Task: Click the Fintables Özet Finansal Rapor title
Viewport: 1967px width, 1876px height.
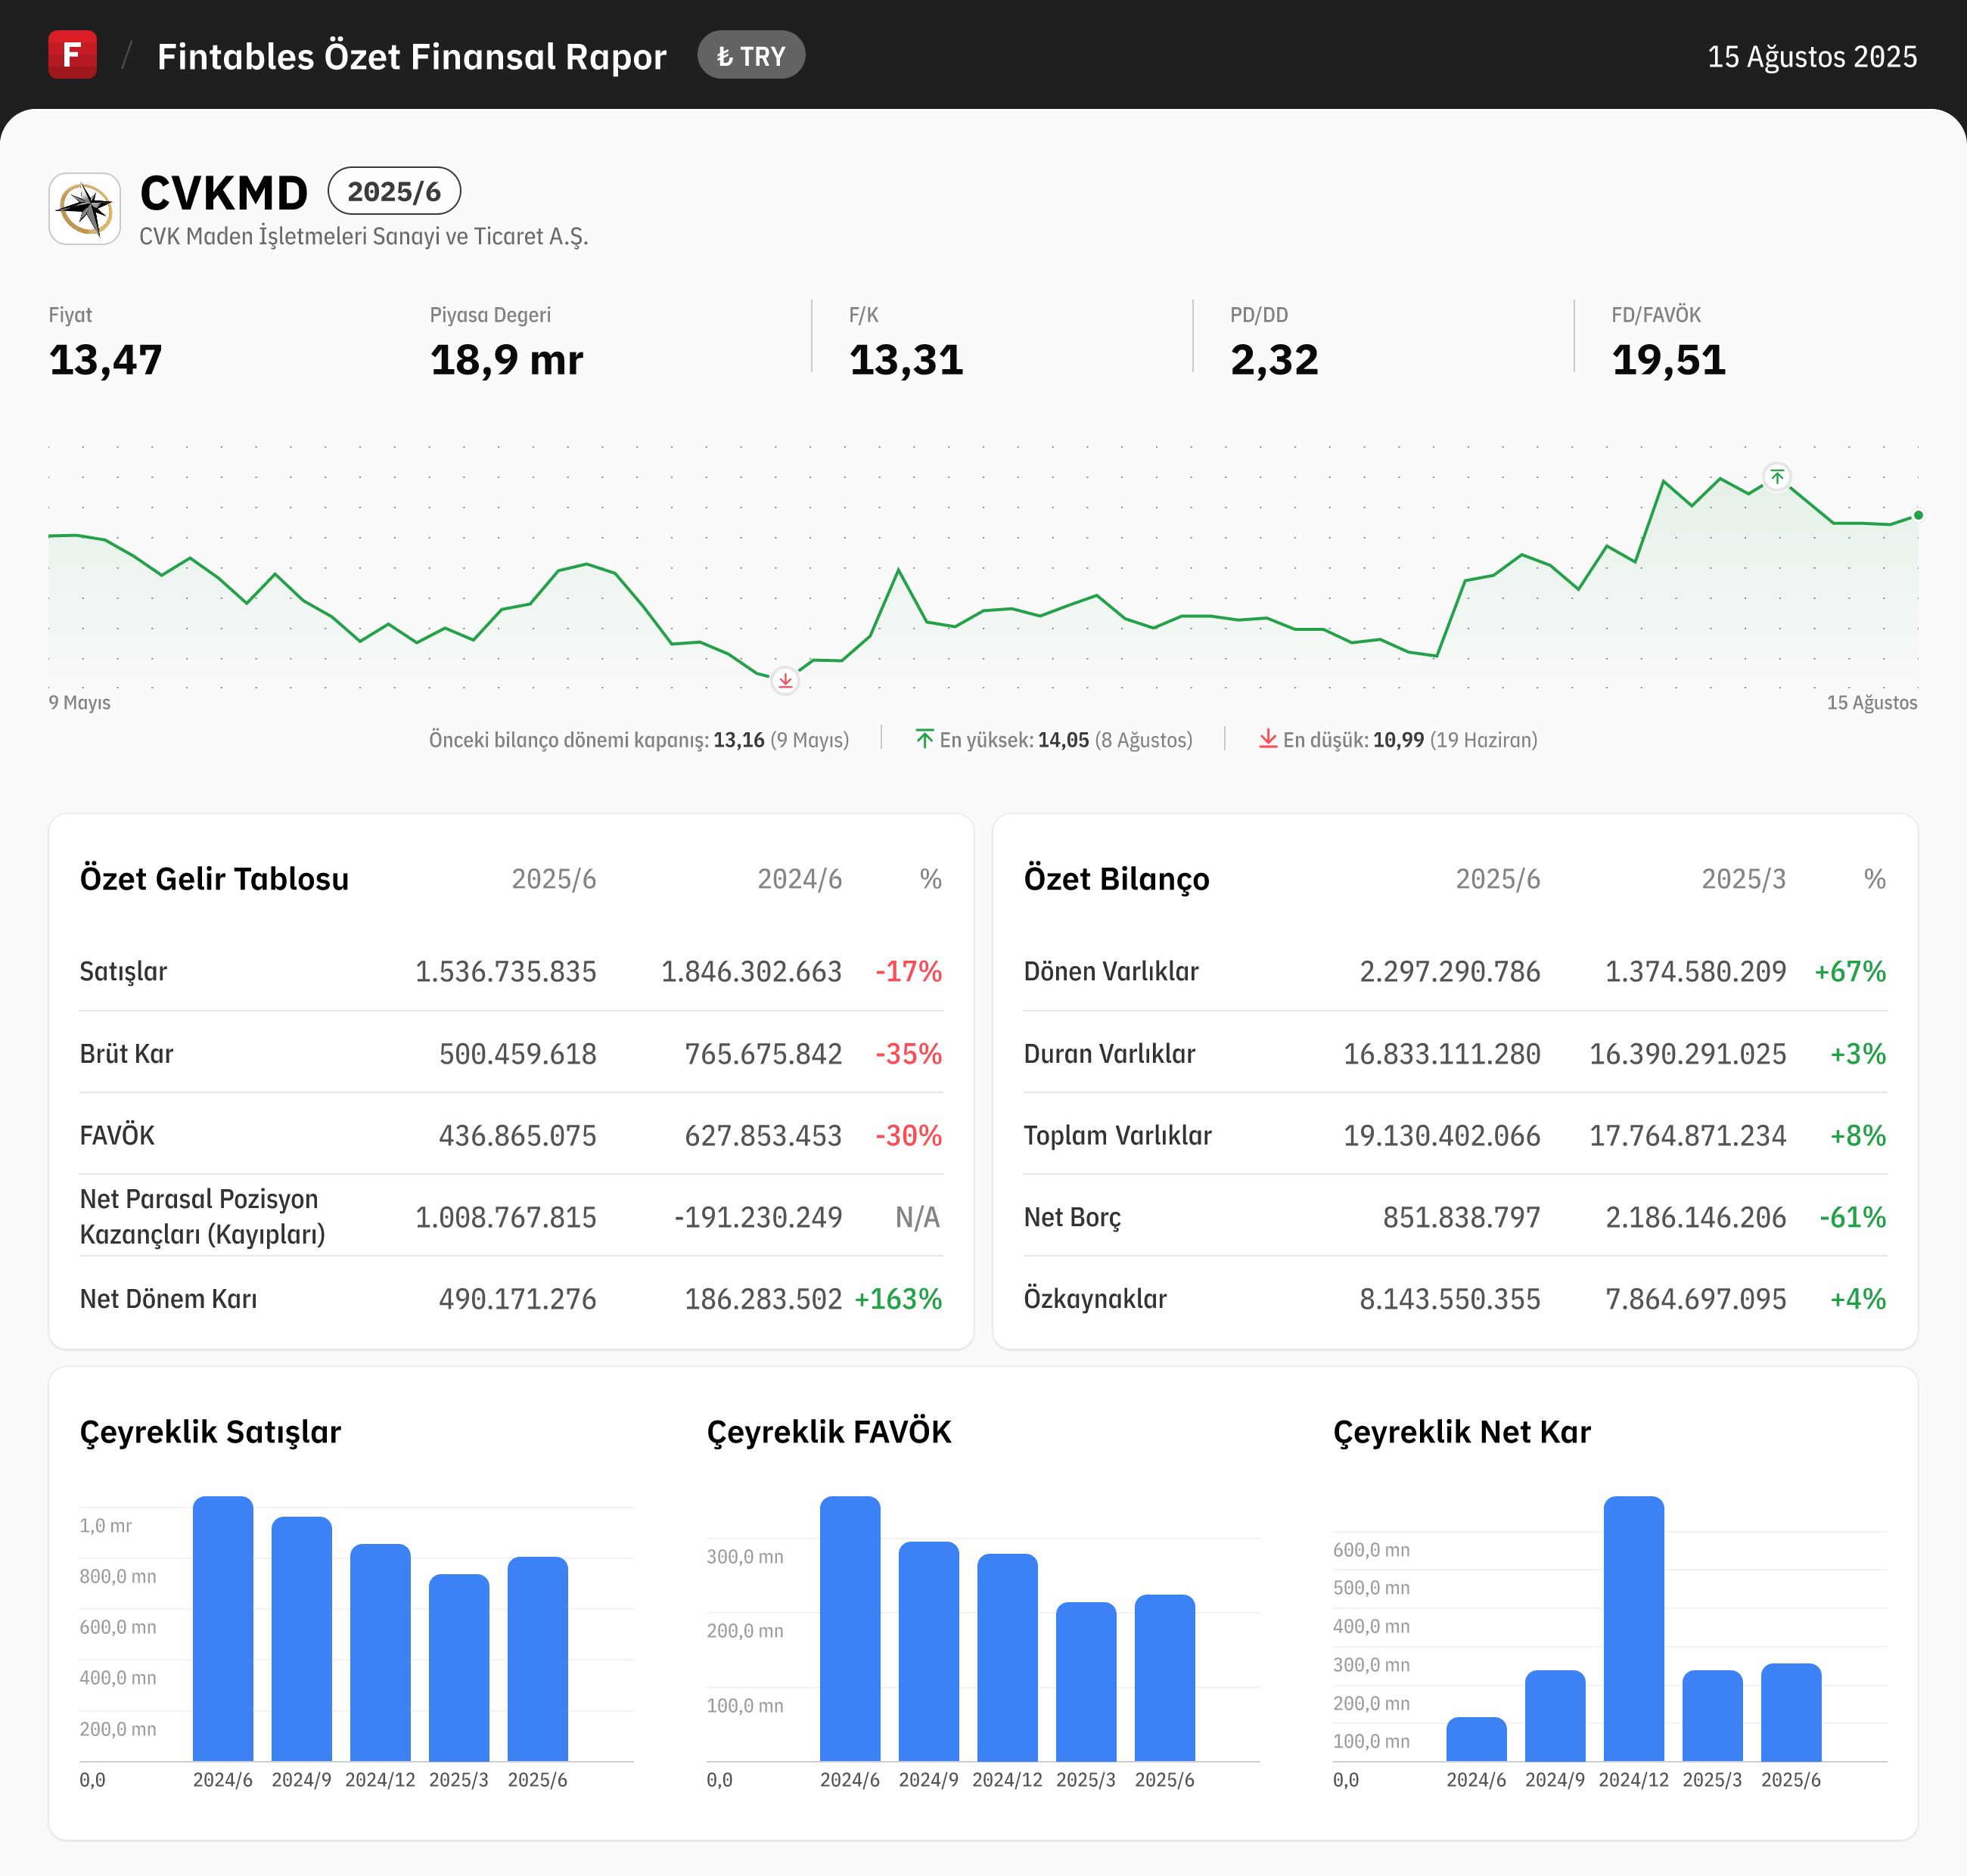Action: tap(411, 56)
